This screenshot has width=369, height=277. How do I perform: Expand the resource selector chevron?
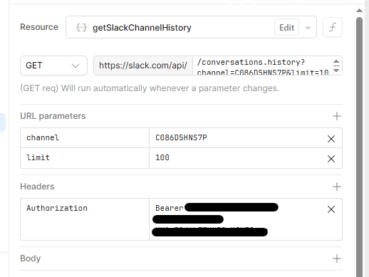[x=308, y=28]
